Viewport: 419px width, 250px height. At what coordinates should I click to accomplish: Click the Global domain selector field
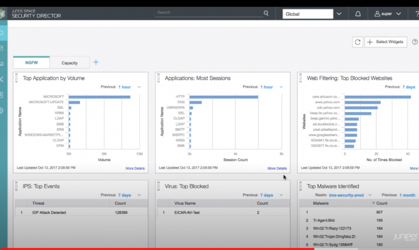[308, 14]
